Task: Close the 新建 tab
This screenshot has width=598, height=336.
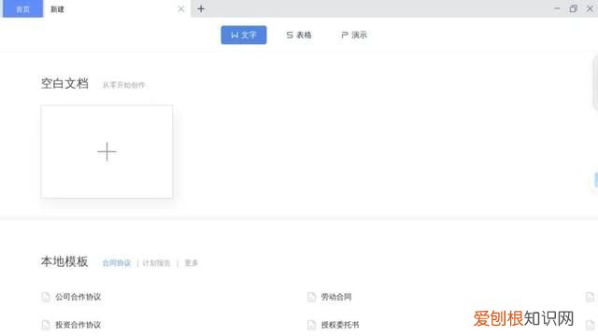Action: [x=181, y=9]
